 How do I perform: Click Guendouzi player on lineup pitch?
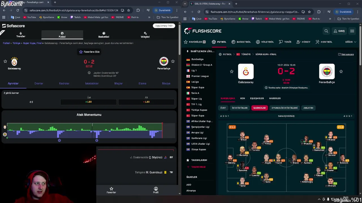pyautogui.click(x=319, y=147)
